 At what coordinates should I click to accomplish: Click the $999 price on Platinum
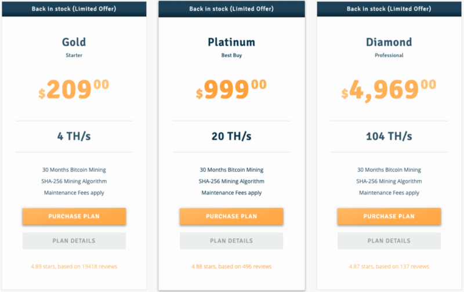click(231, 89)
